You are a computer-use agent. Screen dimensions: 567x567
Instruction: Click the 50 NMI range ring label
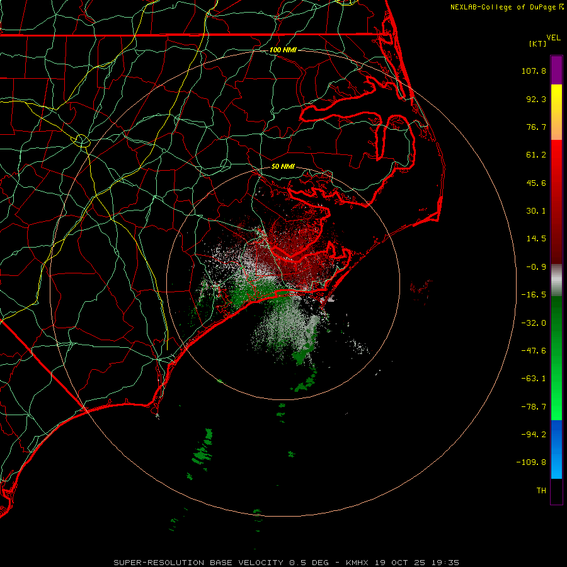pos(283,166)
